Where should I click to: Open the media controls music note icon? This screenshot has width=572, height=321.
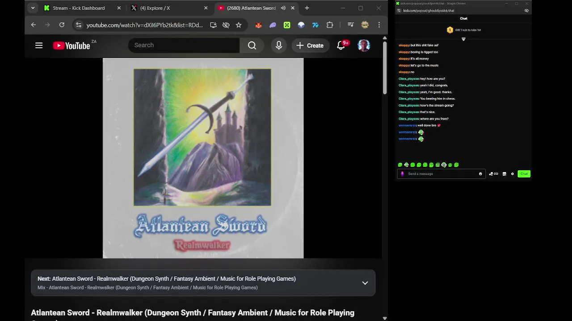[x=351, y=25]
